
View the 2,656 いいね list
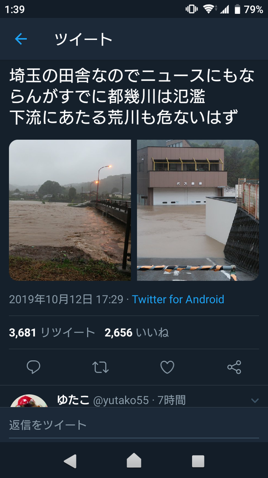[x=137, y=333]
